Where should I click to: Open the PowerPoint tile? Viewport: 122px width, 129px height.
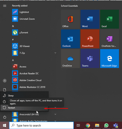pyautogui.click(x=90, y=39)
